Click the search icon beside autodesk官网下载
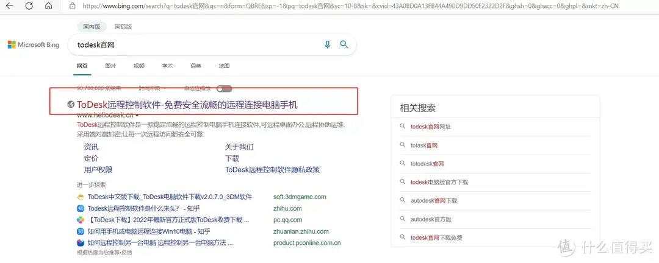Screen dimensions: 659x263 tap(403, 200)
